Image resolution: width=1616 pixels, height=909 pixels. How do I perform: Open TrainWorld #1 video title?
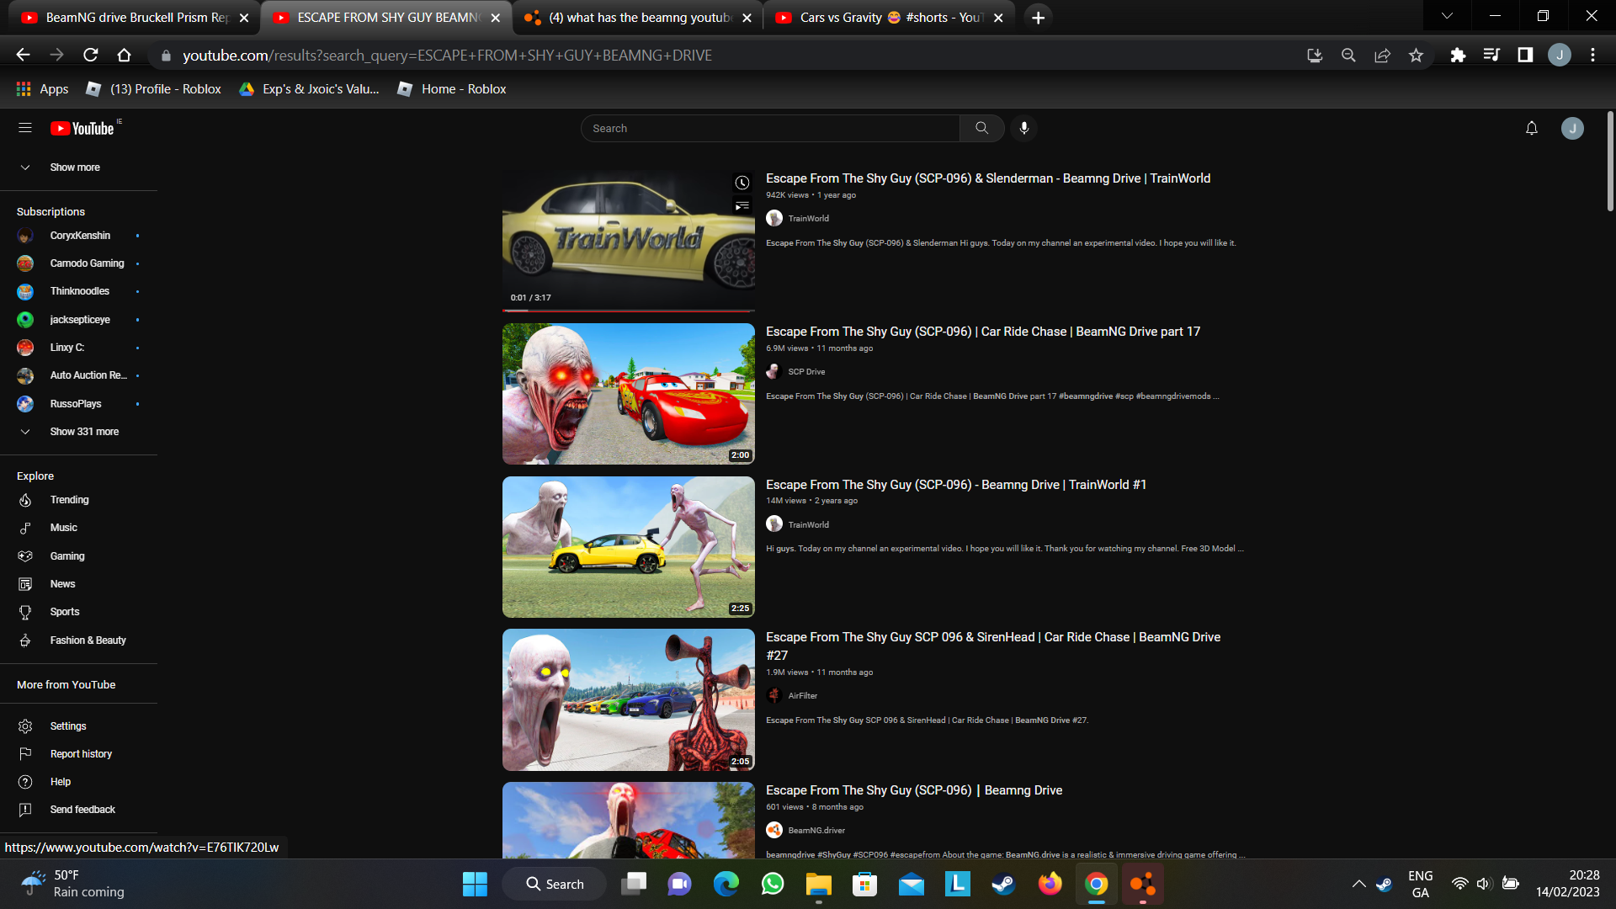[x=955, y=485]
